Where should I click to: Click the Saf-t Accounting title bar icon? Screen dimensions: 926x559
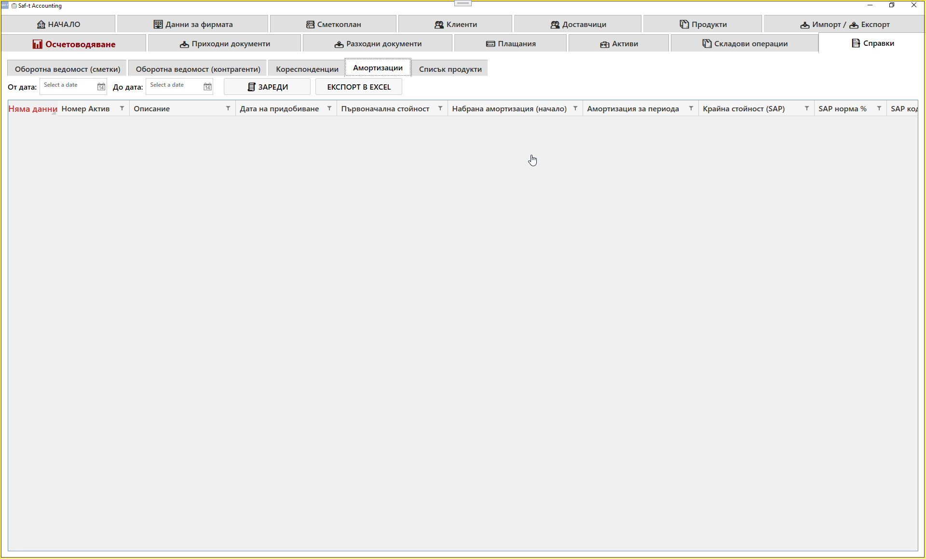pyautogui.click(x=5, y=5)
